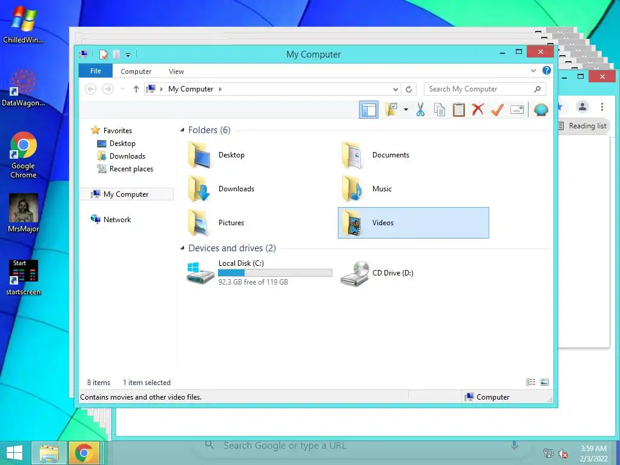The width and height of the screenshot is (620, 465).
Task: Click the Cut scissors icon
Action: [x=420, y=110]
